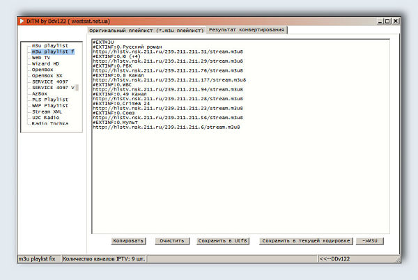Click the 'Очистить' button
The width and height of the screenshot is (418, 280).
tap(171, 240)
